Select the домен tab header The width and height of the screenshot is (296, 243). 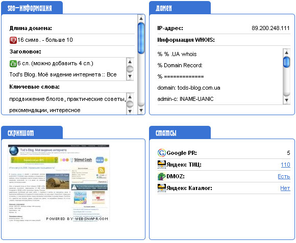(180, 8)
